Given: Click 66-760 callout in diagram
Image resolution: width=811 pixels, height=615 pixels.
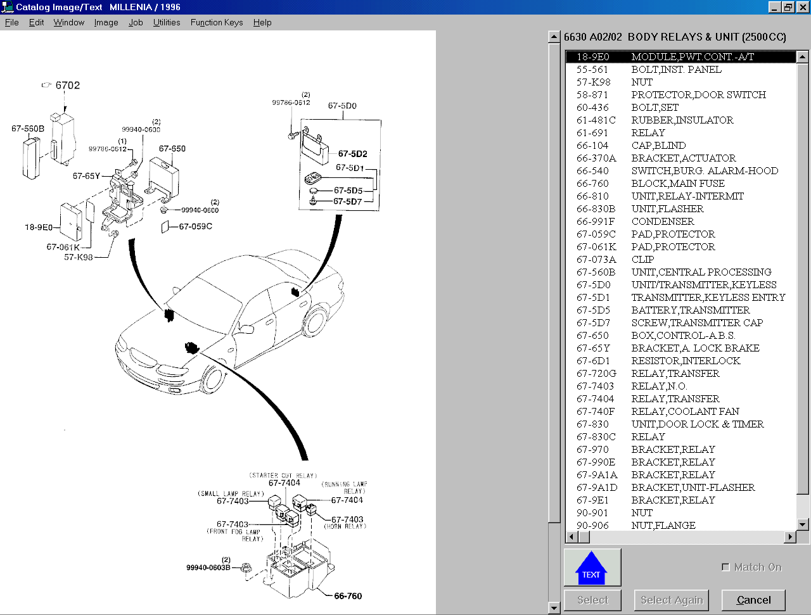Looking at the screenshot, I should [x=348, y=596].
